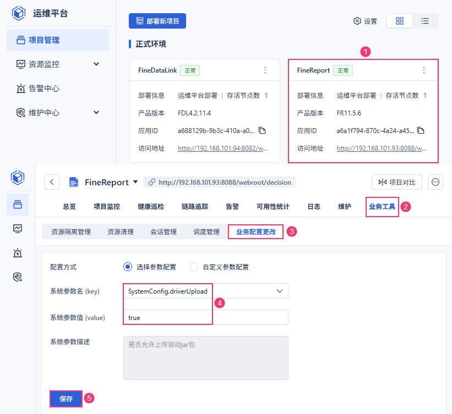Select the 业务配置更改 sub-tab
Image resolution: width=452 pixels, height=414 pixels.
256,232
